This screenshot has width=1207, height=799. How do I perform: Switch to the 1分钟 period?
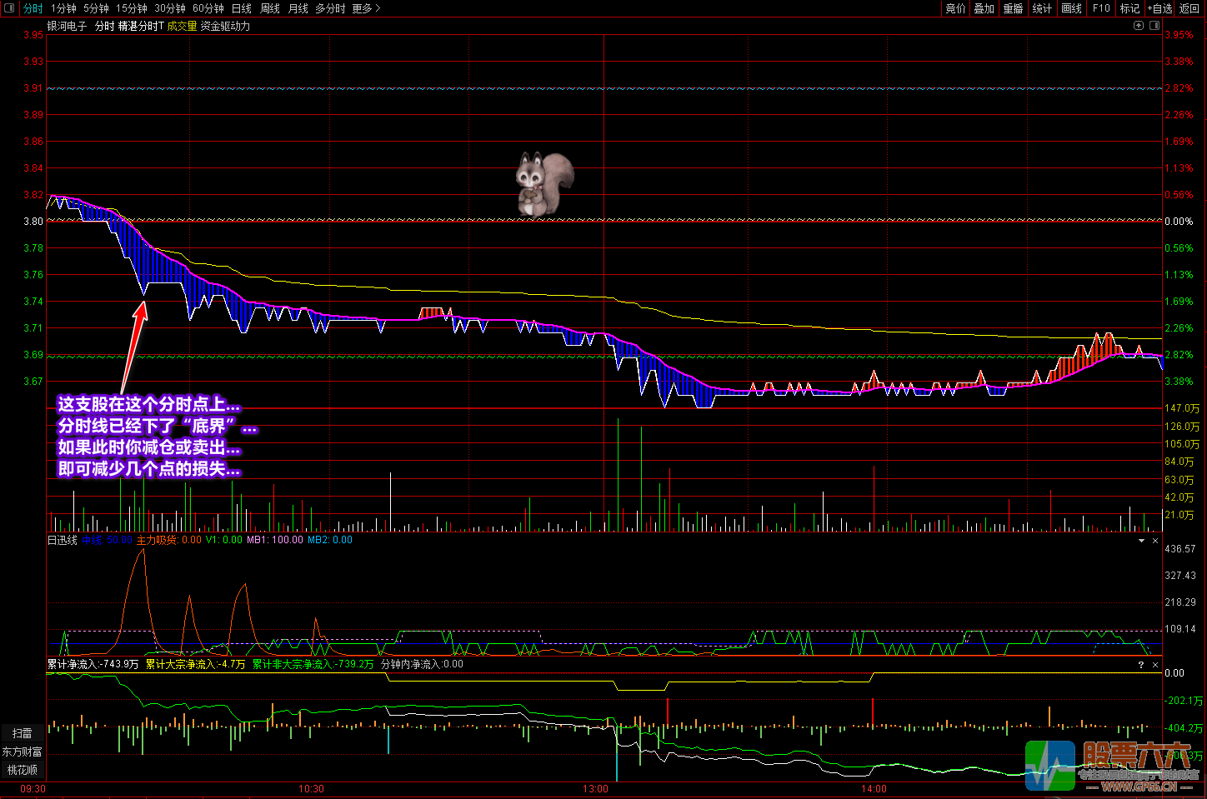[x=63, y=8]
